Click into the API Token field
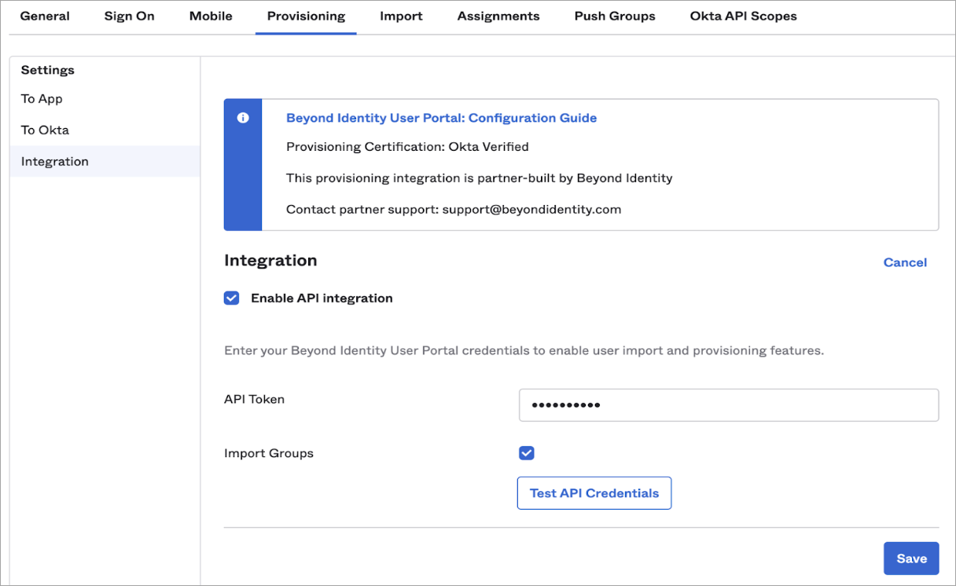The width and height of the screenshot is (956, 586). click(728, 405)
